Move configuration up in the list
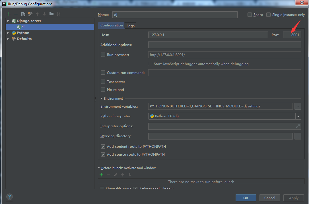 37,14
